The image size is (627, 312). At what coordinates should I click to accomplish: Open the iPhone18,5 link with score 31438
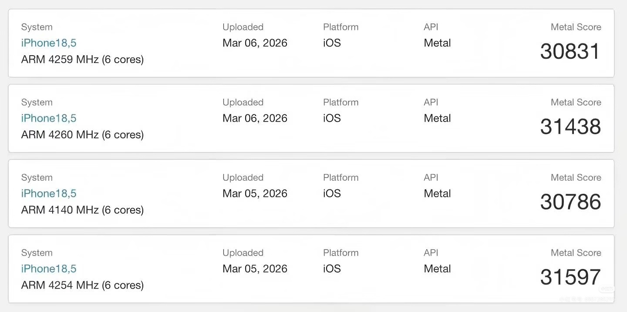click(x=49, y=118)
